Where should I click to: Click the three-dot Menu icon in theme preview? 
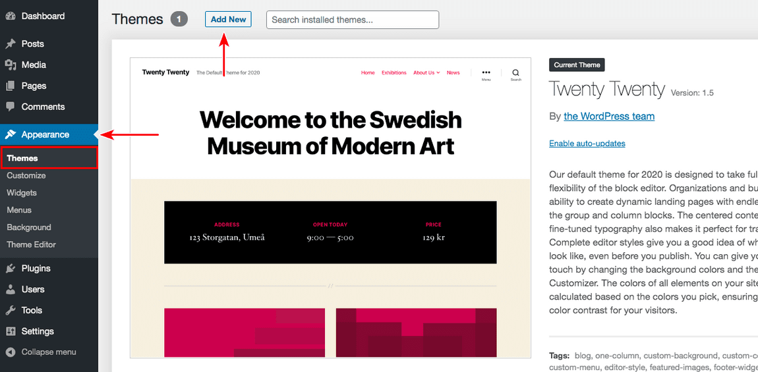[x=486, y=72]
